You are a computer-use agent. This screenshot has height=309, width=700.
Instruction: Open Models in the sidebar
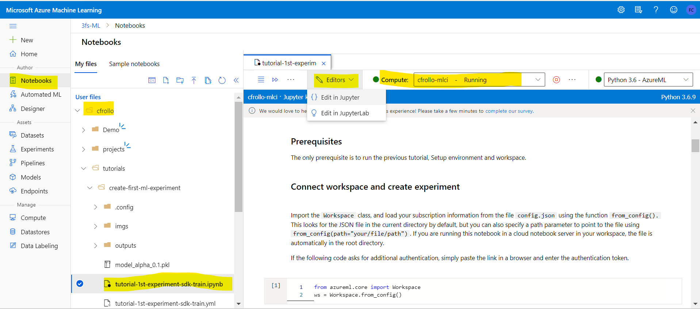click(25, 177)
